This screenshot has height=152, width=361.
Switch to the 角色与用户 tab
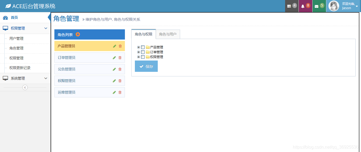(168, 34)
